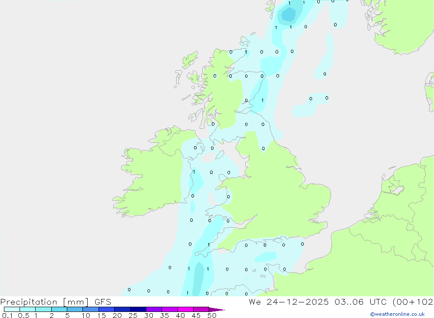The width and height of the screenshot is (434, 318).
Task: Click legend value '15'
Action: [102, 315]
